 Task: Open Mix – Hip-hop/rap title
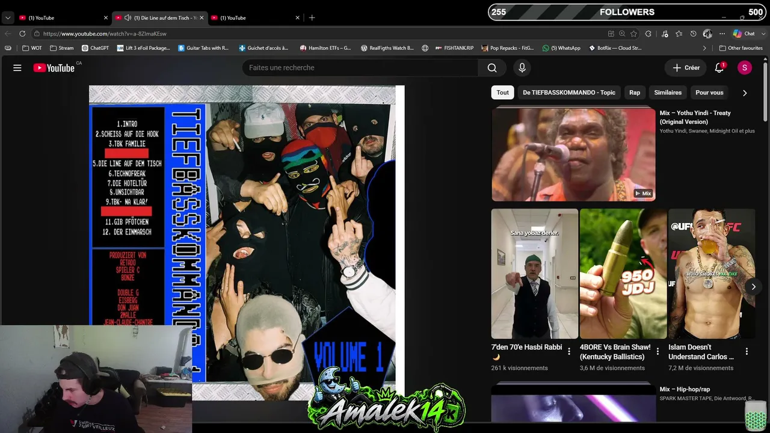pyautogui.click(x=685, y=389)
